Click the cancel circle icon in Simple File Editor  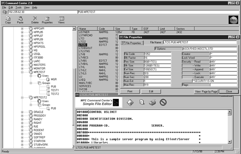163,102
